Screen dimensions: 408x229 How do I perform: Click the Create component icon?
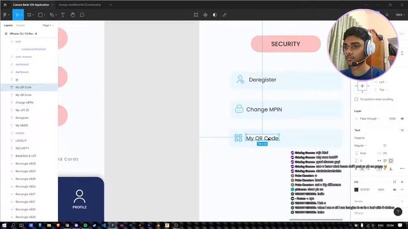coord(205,15)
